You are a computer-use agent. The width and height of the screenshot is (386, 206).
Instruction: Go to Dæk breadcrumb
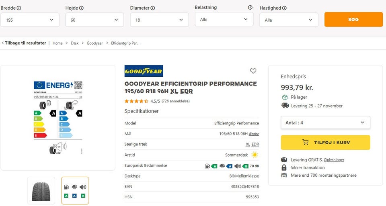click(x=74, y=43)
